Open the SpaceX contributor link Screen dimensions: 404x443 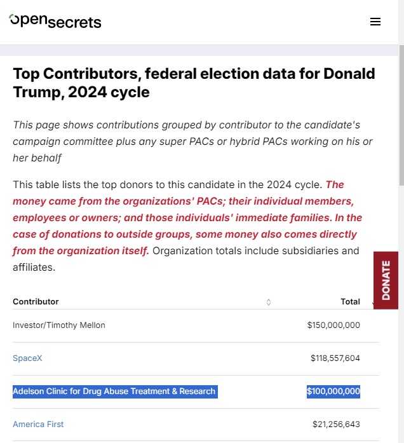27,358
